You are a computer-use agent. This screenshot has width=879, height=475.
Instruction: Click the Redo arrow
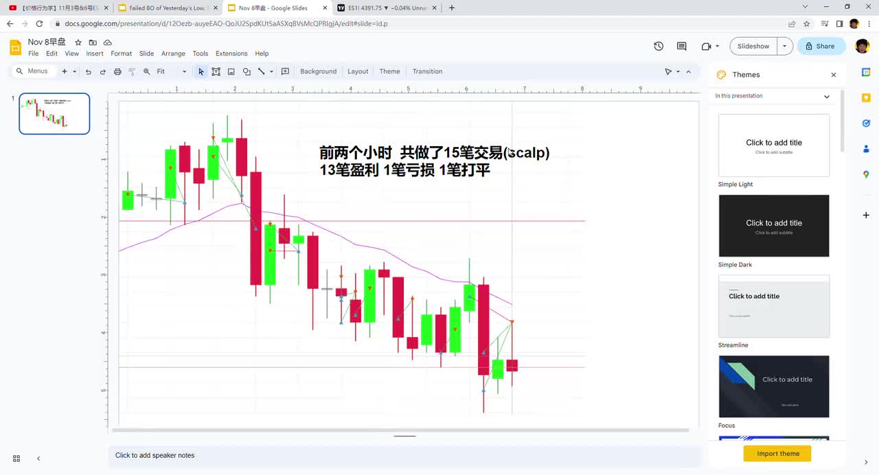tap(103, 71)
